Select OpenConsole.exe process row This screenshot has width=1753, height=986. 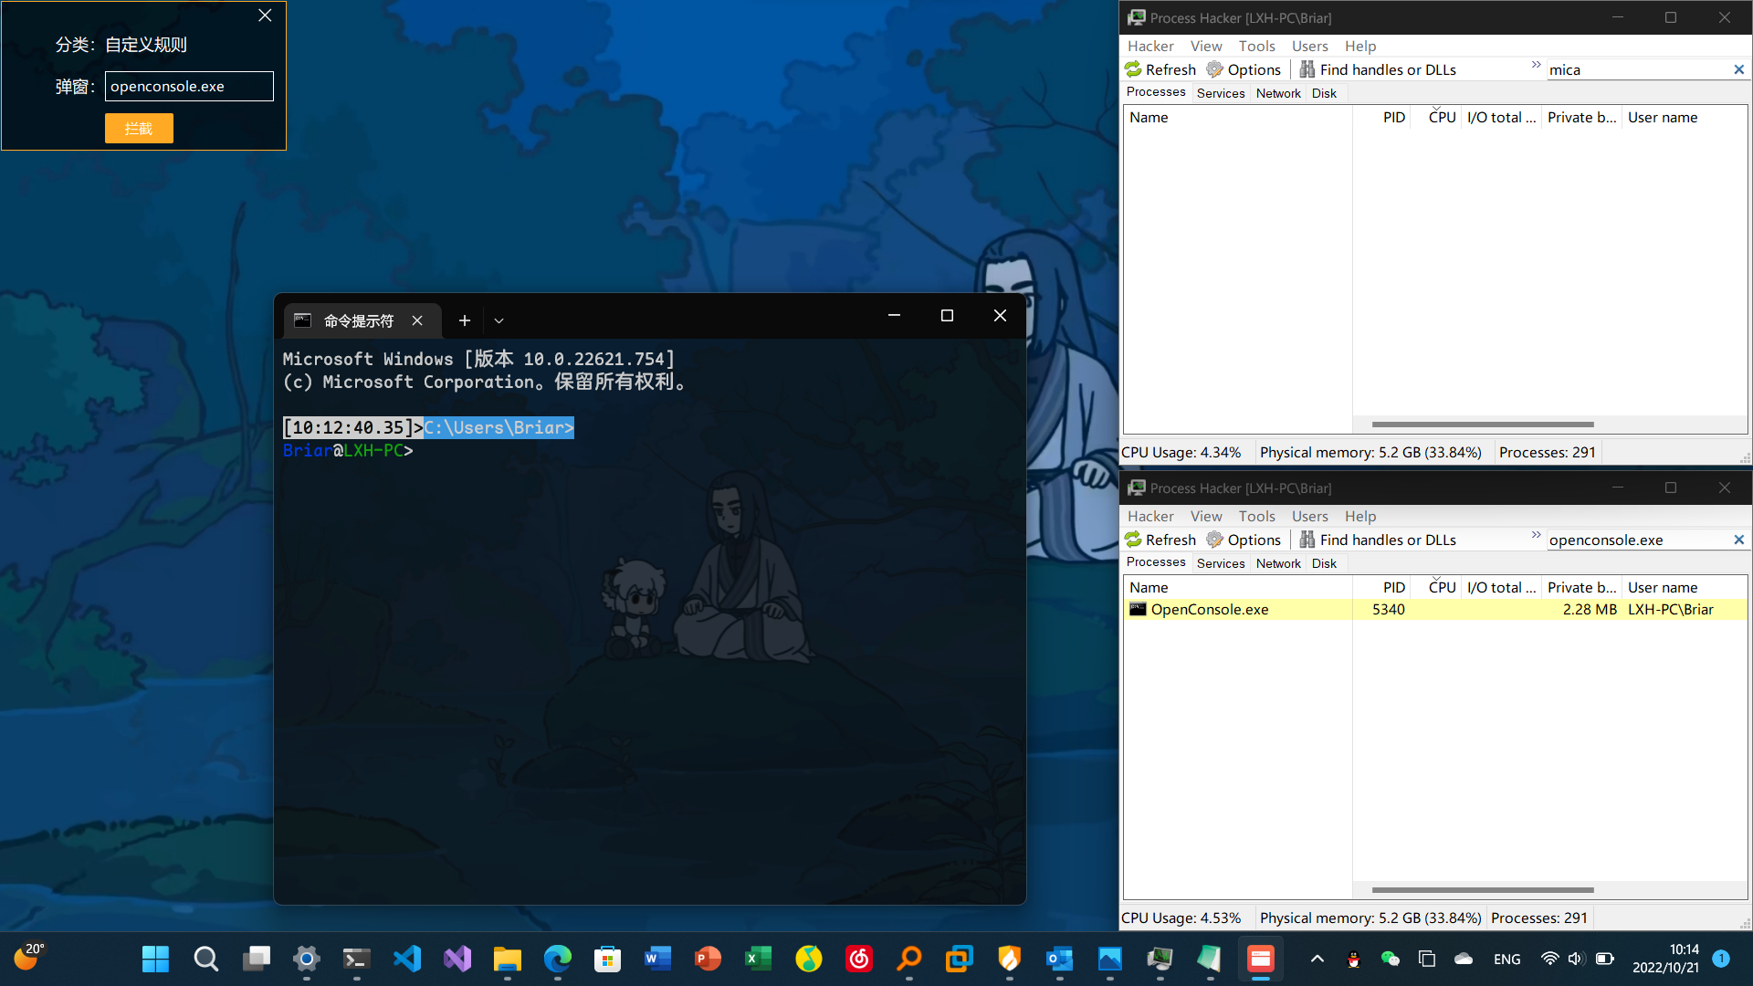click(1209, 609)
